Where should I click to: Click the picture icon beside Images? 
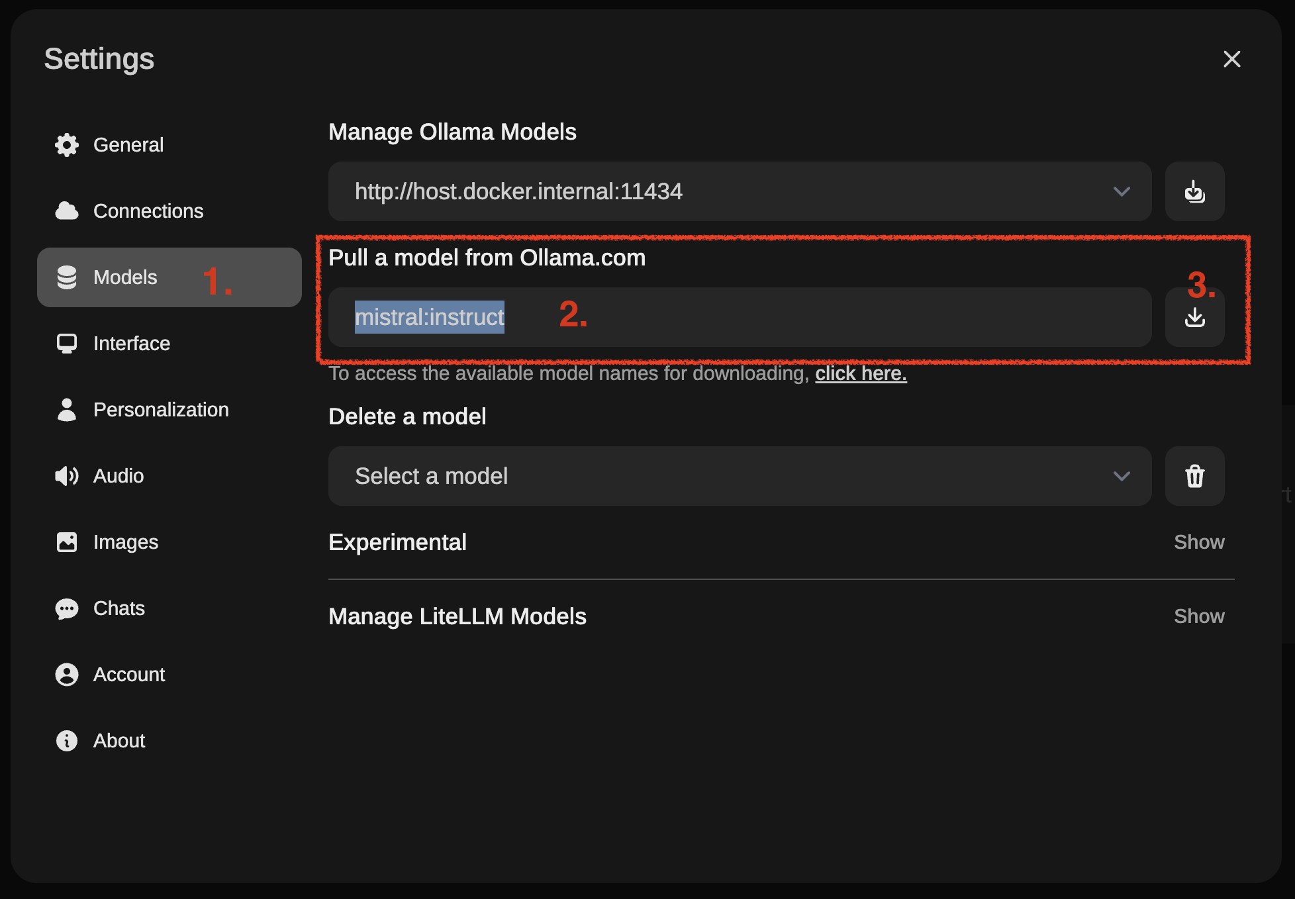tap(67, 542)
